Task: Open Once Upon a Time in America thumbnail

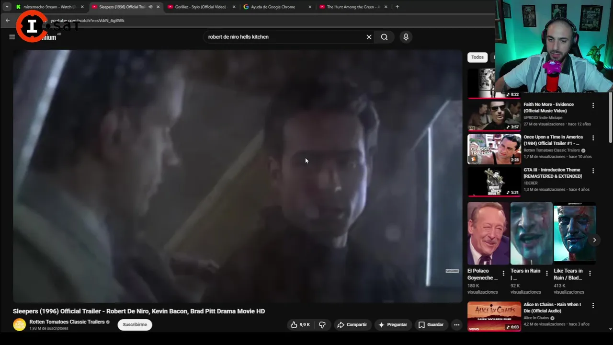Action: pyautogui.click(x=494, y=149)
